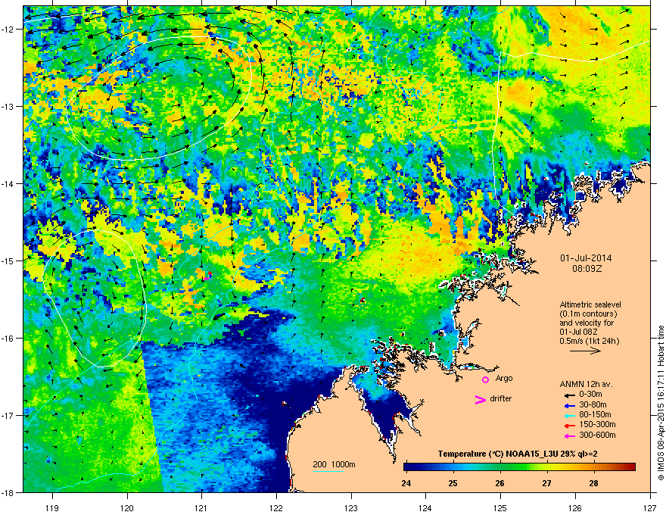Click the '0.5m/s (1kt 24h)' text
The height and width of the screenshot is (515, 666).
[589, 341]
